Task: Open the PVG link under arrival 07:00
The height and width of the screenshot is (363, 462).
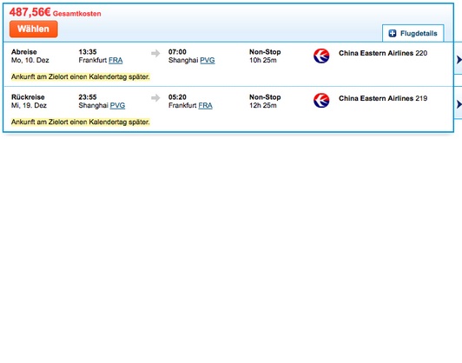Action: pyautogui.click(x=208, y=61)
